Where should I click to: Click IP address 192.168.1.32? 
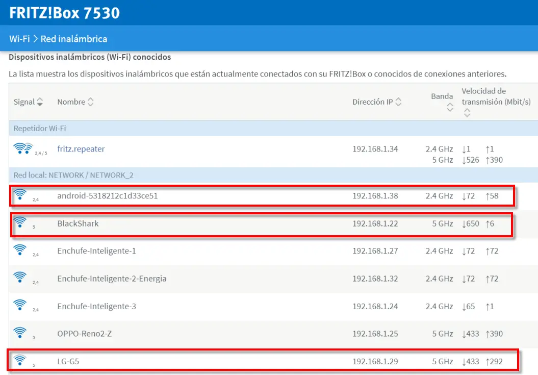pyautogui.click(x=375, y=279)
